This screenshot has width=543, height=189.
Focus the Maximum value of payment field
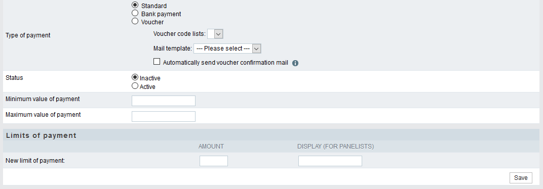pos(164,116)
